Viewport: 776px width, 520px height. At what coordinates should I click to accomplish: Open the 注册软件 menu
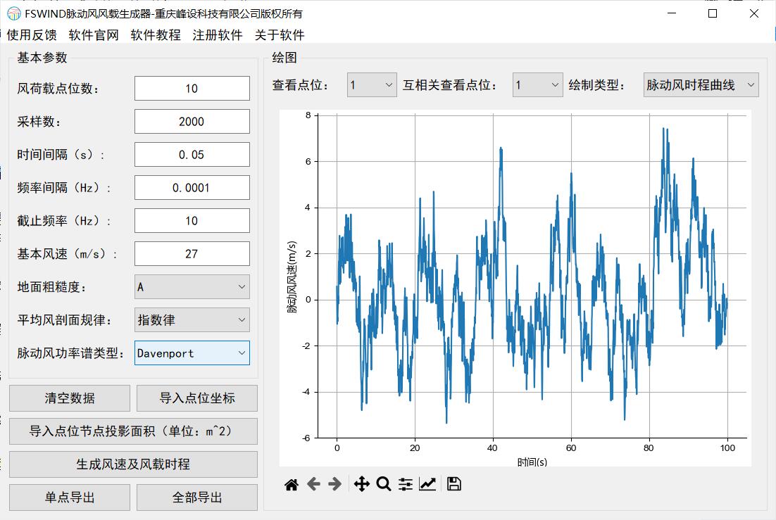click(218, 35)
